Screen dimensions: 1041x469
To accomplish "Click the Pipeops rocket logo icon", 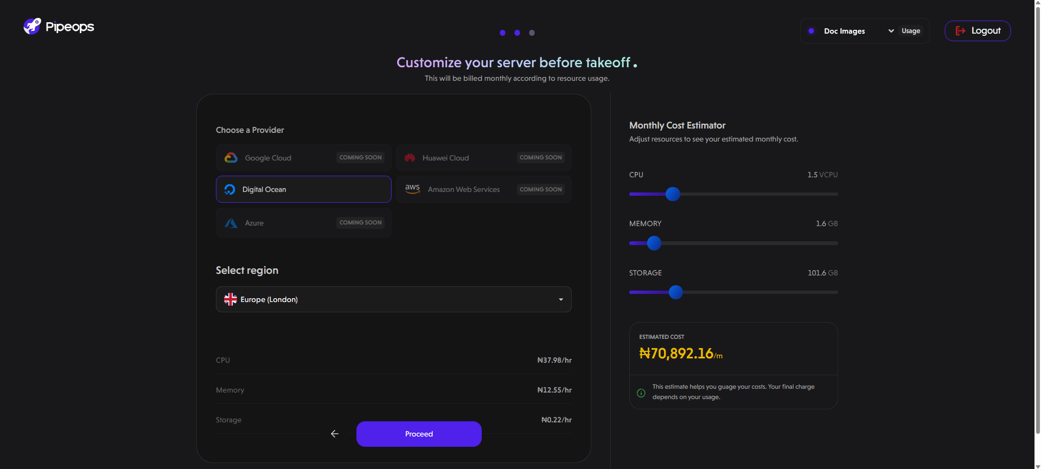I will pyautogui.click(x=32, y=26).
